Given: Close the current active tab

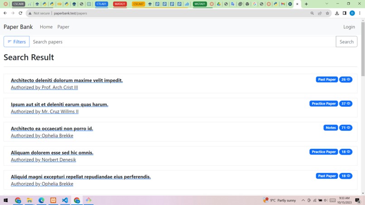Looking at the screenshot, I should pos(297,4).
